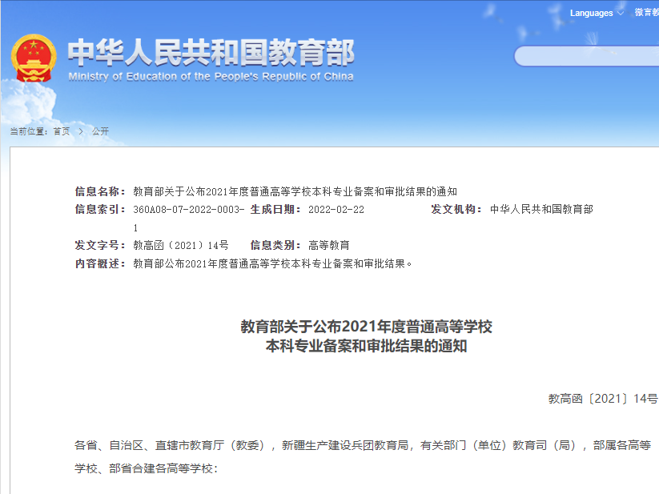Click right-aligned 教高函〔2021〕14号 in article body

pyautogui.click(x=603, y=399)
